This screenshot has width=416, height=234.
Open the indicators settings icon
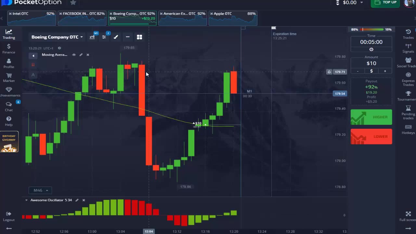[x=104, y=37]
